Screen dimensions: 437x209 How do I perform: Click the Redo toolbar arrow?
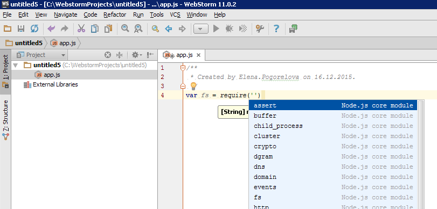64,28
